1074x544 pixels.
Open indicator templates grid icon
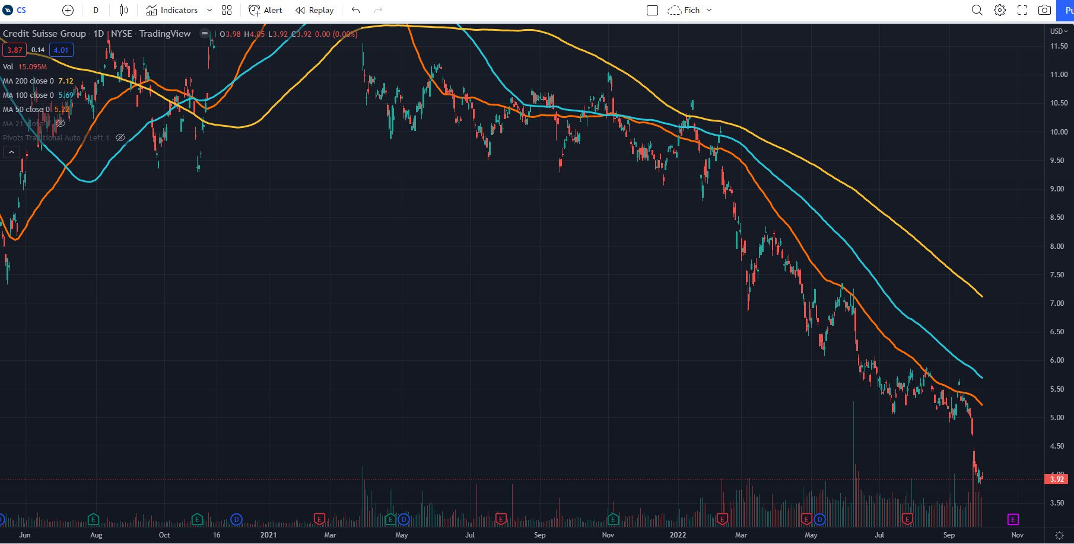[227, 10]
